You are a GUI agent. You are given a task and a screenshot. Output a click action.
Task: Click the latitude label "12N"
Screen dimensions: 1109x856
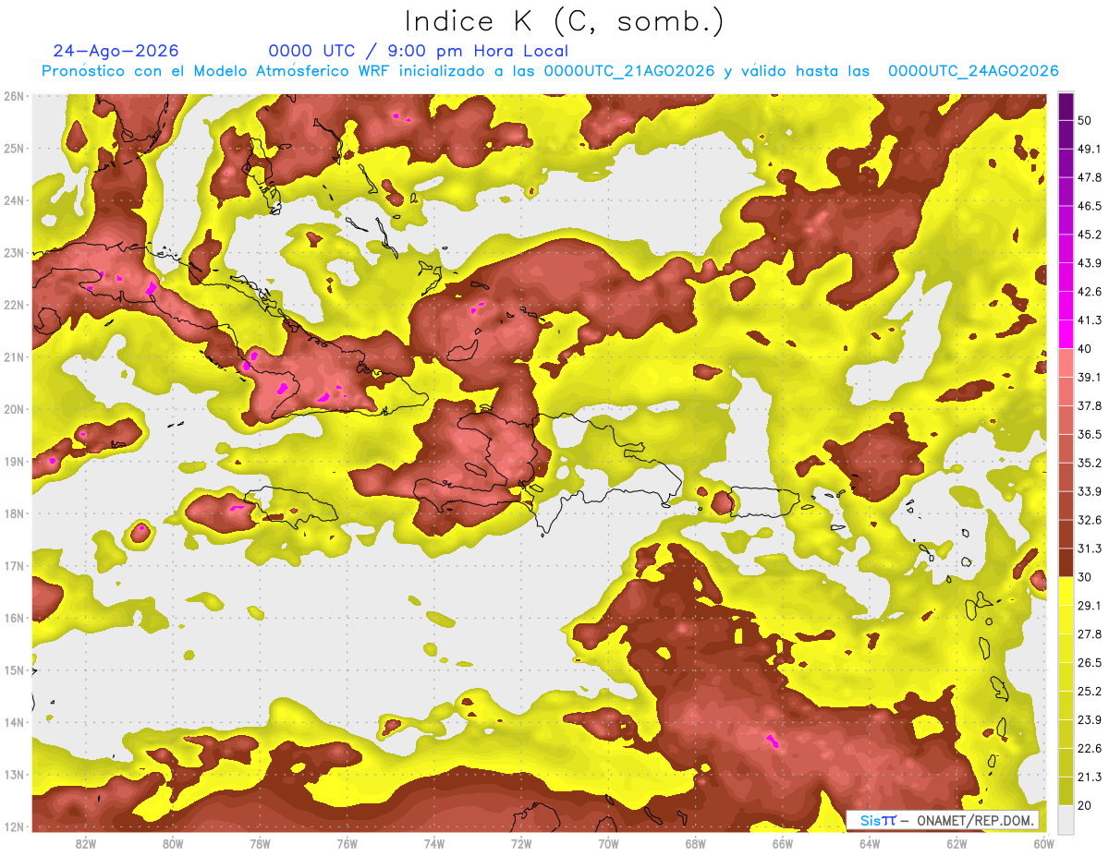point(14,826)
